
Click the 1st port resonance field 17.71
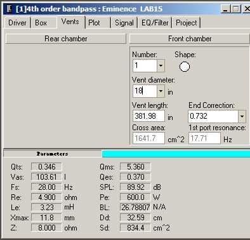point(204,138)
